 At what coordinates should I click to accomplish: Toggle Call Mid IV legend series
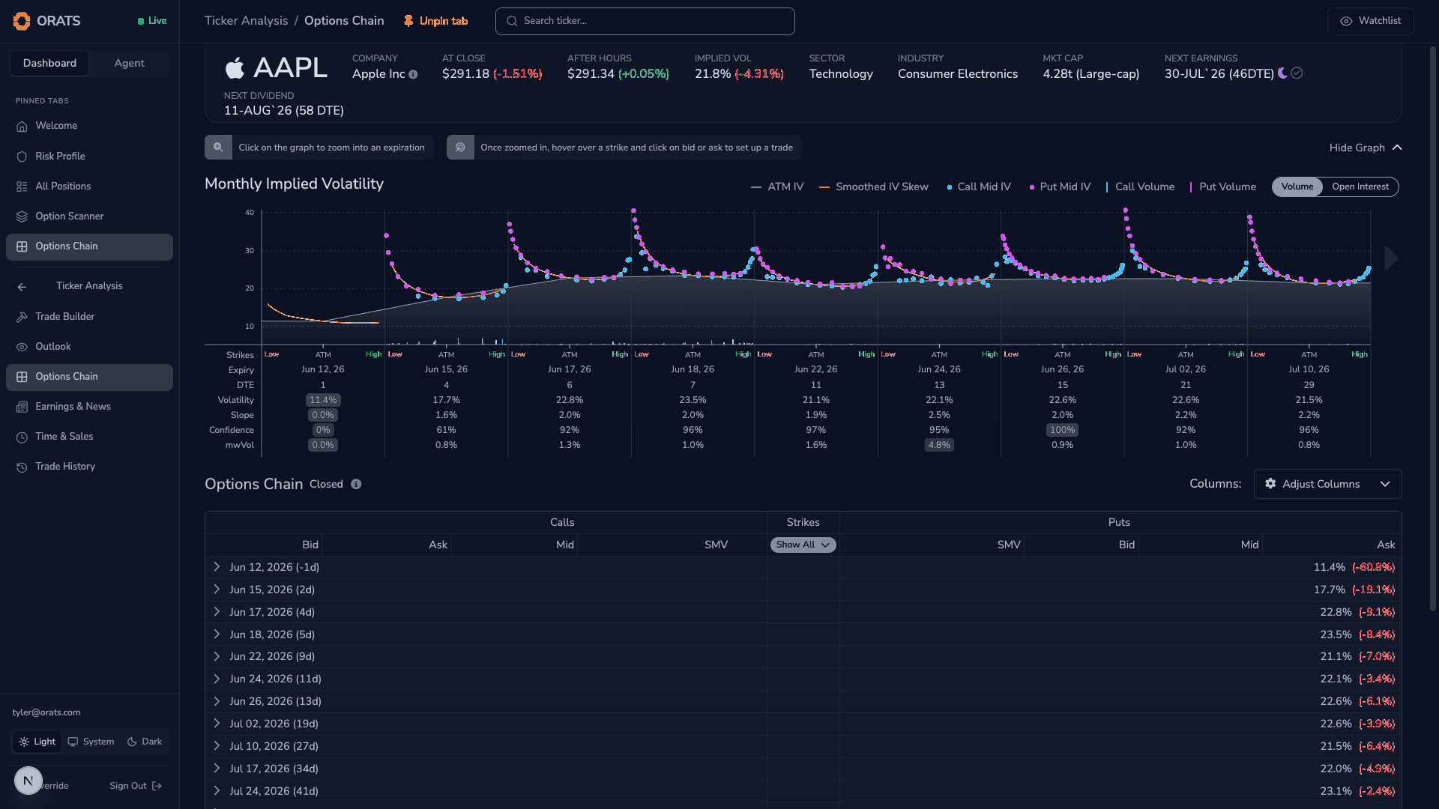pos(979,187)
